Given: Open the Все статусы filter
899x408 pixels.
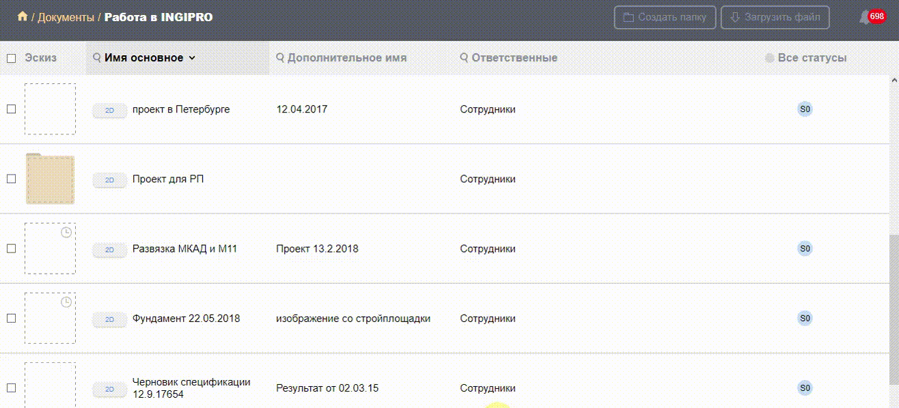Looking at the screenshot, I should 812,58.
